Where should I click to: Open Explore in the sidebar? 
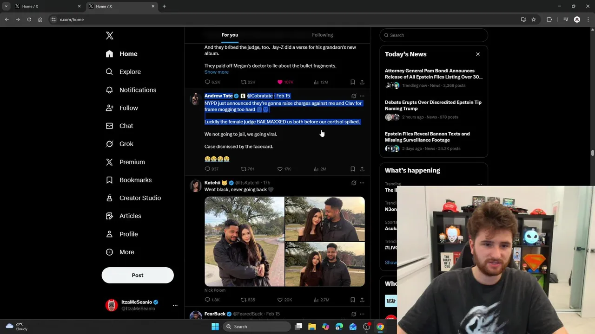coord(123,72)
